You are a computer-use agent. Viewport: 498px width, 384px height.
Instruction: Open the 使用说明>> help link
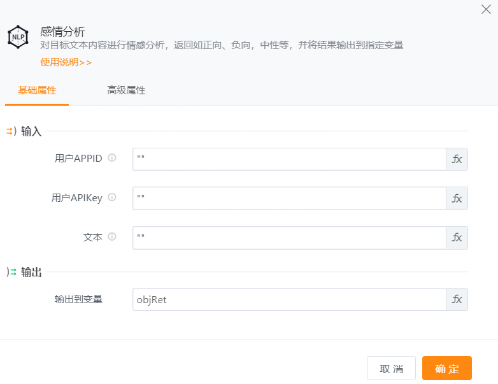66,62
